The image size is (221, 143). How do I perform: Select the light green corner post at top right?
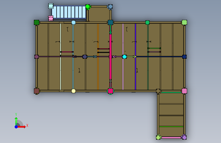184,22
